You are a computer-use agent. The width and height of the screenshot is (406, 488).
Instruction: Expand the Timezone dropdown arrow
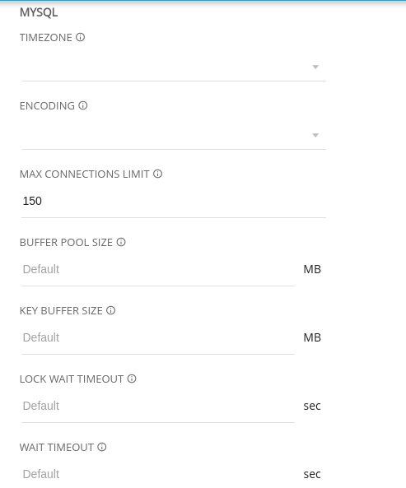(315, 67)
